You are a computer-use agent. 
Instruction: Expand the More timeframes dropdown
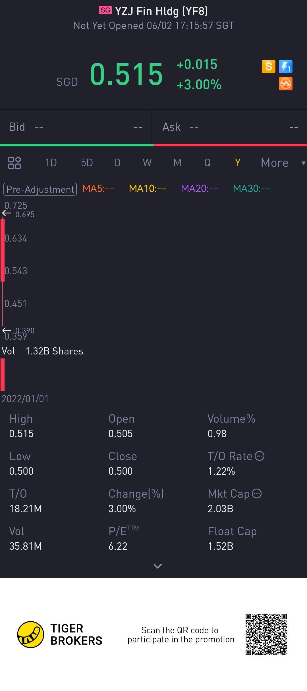pyautogui.click(x=283, y=163)
